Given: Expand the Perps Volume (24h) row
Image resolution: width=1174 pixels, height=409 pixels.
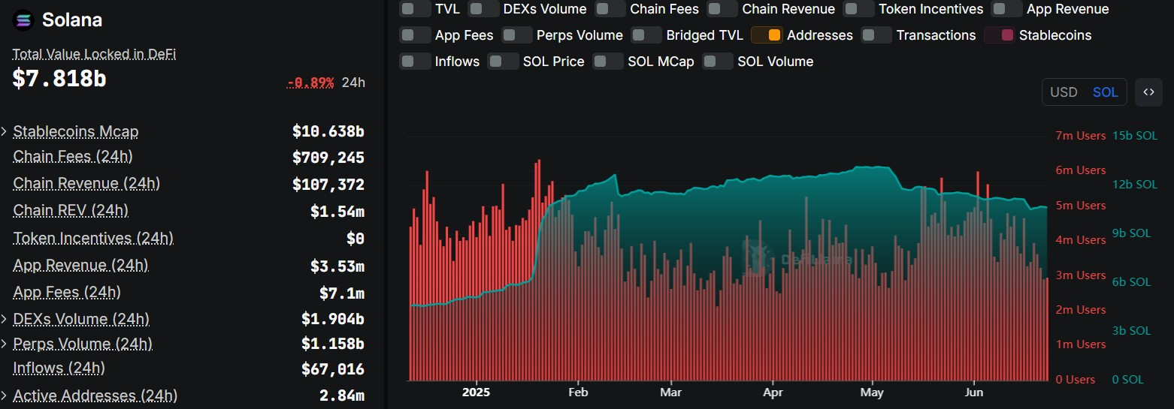Looking at the screenshot, I should (5, 344).
